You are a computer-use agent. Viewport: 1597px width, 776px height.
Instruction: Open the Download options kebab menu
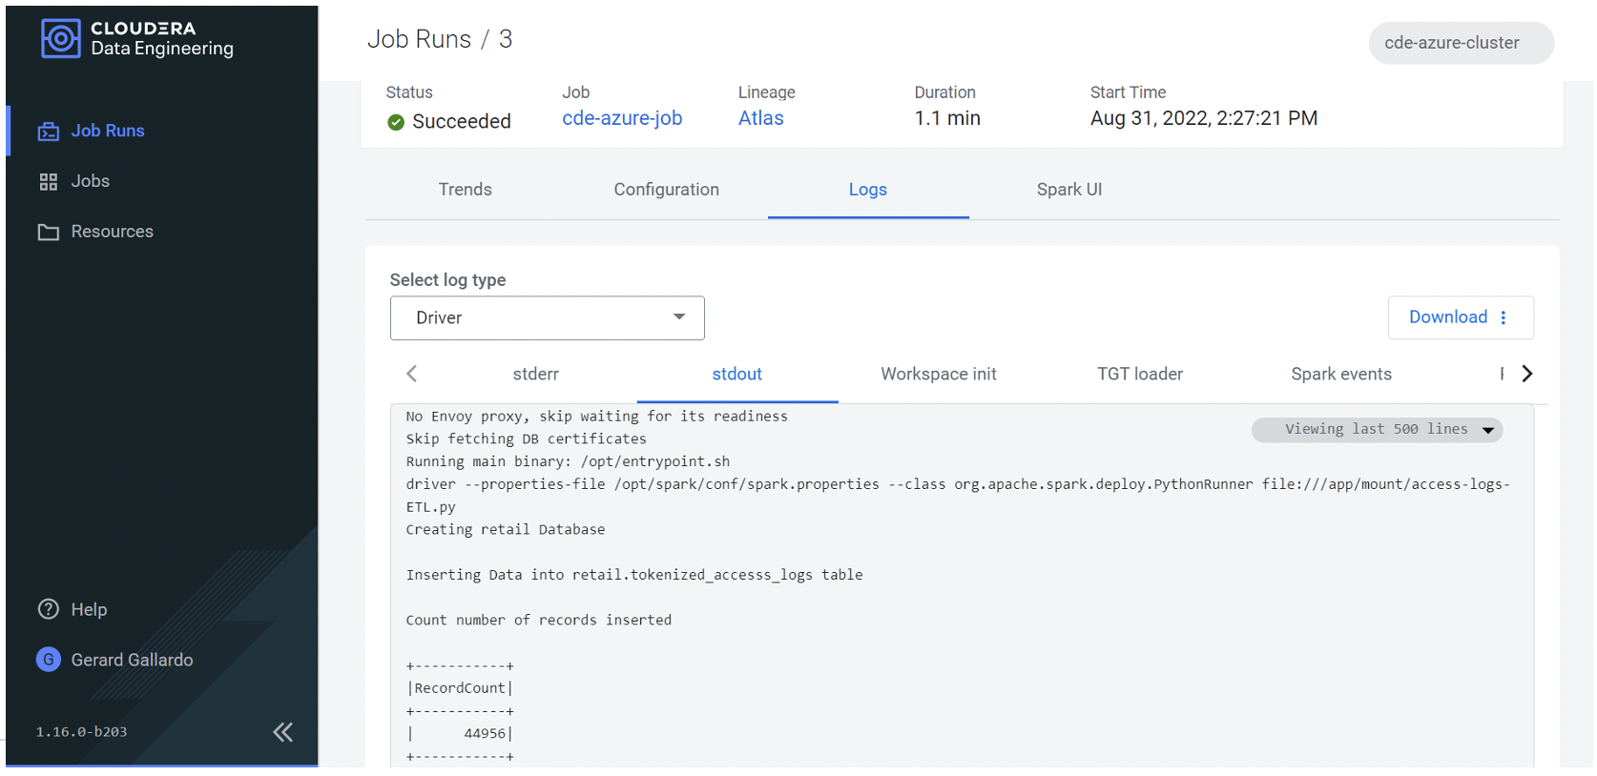[1504, 317]
